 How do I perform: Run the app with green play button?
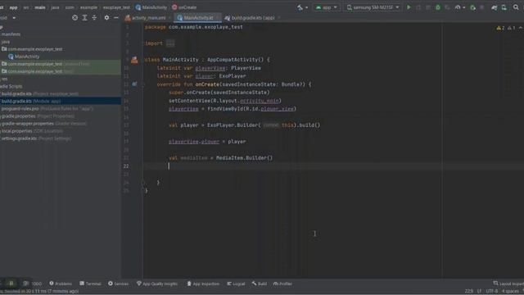click(409, 7)
